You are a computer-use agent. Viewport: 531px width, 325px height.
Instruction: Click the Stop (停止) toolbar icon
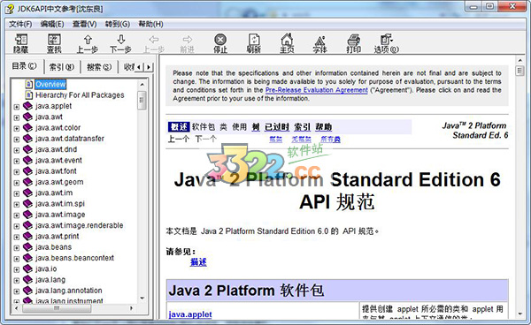coord(220,41)
